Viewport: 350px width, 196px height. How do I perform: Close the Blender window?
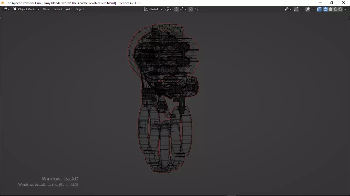pos(344,3)
